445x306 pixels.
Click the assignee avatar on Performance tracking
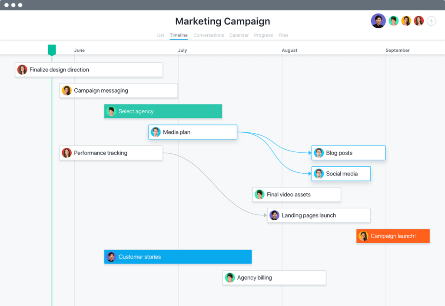click(x=66, y=153)
